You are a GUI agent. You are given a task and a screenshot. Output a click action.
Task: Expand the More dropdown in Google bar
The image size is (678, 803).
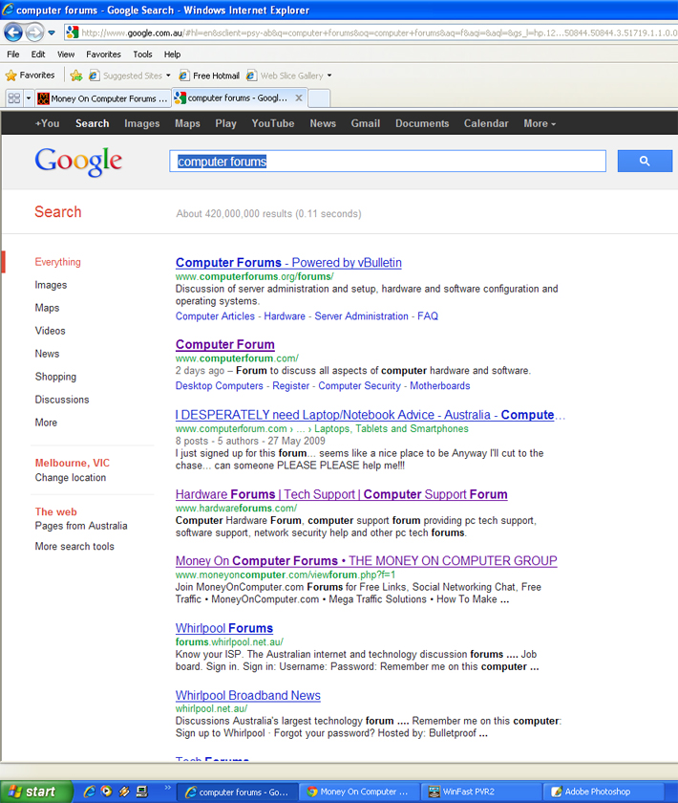pos(540,123)
